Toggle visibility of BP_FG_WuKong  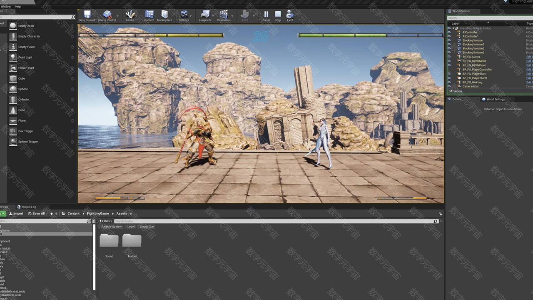(x=449, y=82)
